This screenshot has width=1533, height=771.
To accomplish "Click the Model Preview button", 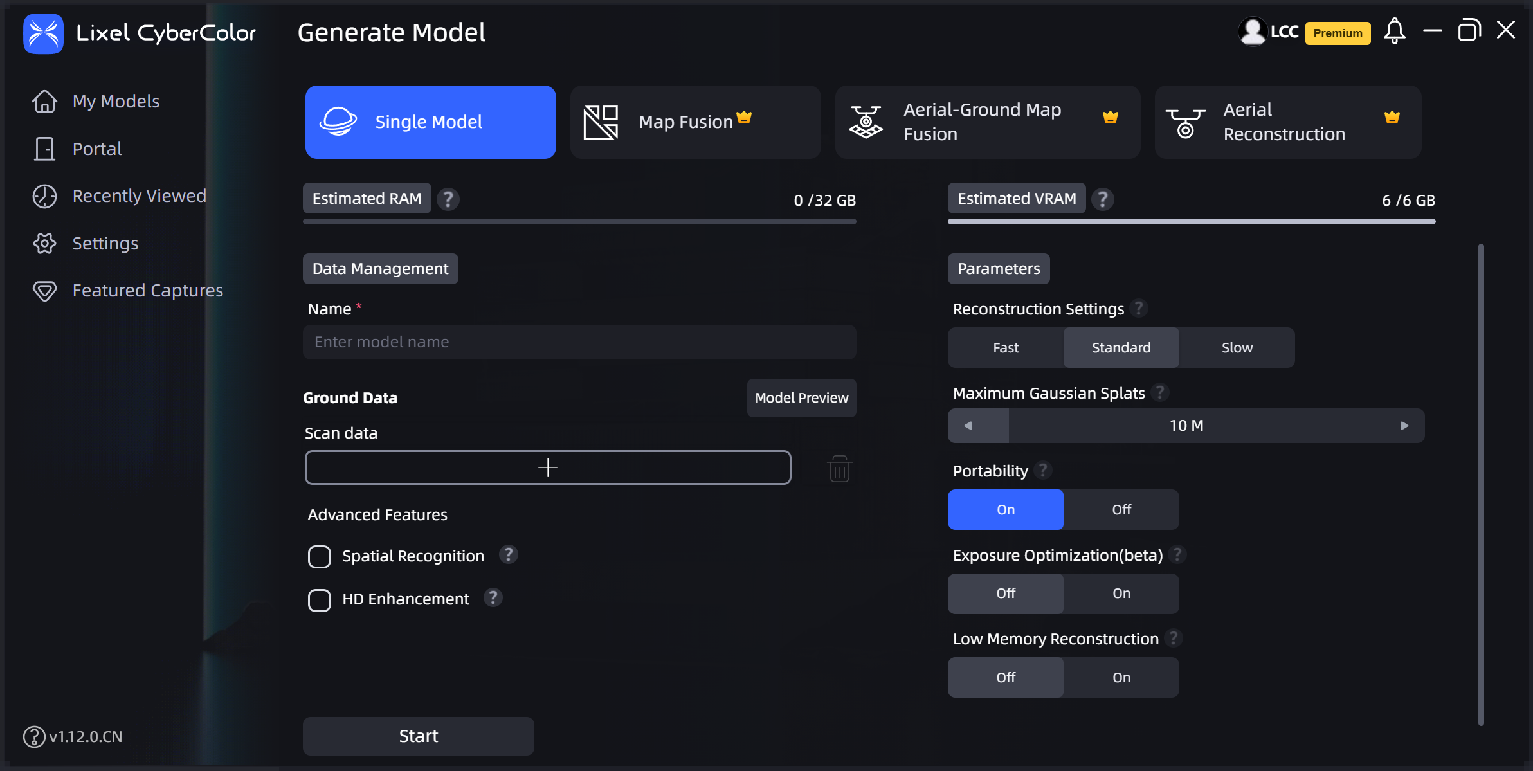I will (802, 398).
